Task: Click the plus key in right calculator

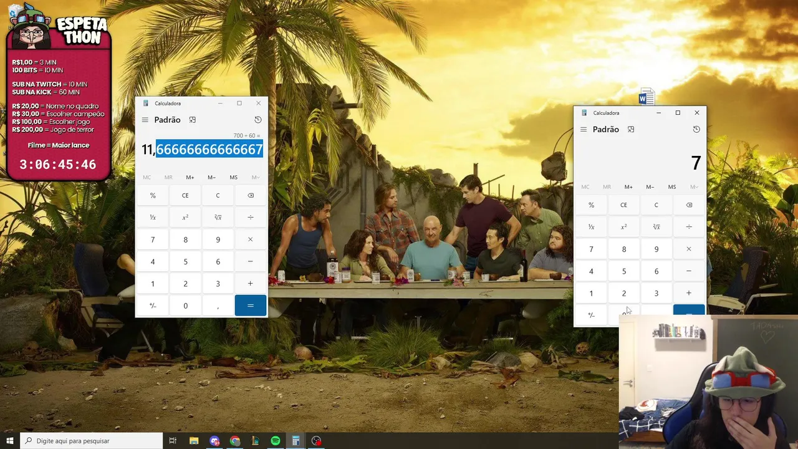Action: pyautogui.click(x=689, y=293)
